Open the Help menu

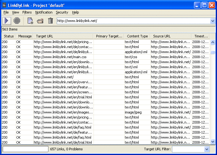click(75, 13)
